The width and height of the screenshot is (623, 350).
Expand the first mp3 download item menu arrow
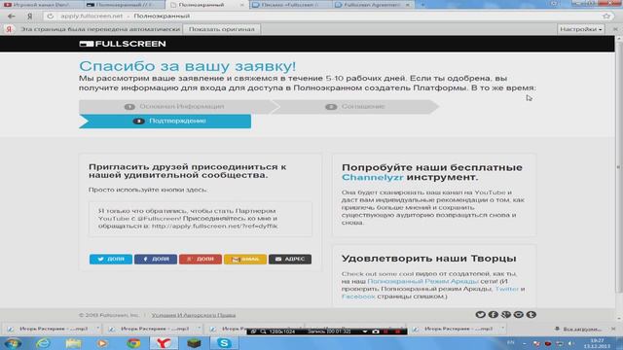pyautogui.click(x=97, y=329)
